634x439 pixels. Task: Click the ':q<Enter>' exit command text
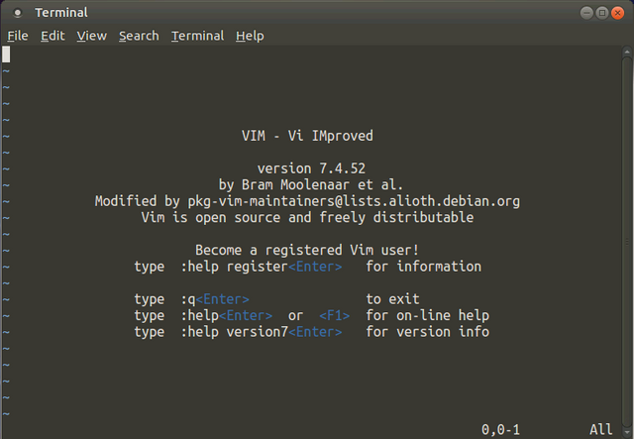point(215,299)
